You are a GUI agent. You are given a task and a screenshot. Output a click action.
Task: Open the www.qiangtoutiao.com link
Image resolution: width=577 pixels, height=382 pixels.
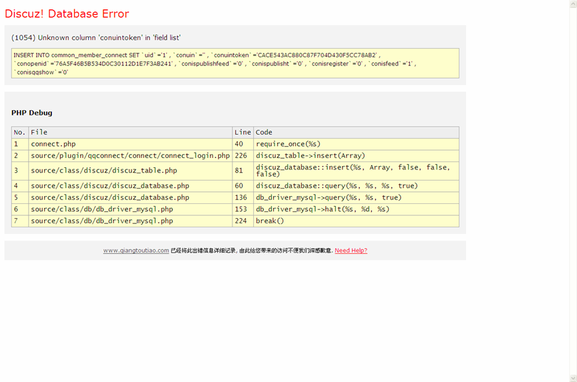click(136, 251)
